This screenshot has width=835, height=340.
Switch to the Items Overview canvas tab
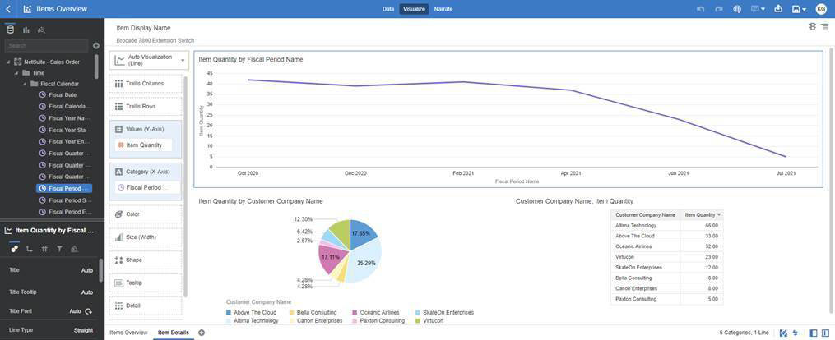click(128, 333)
